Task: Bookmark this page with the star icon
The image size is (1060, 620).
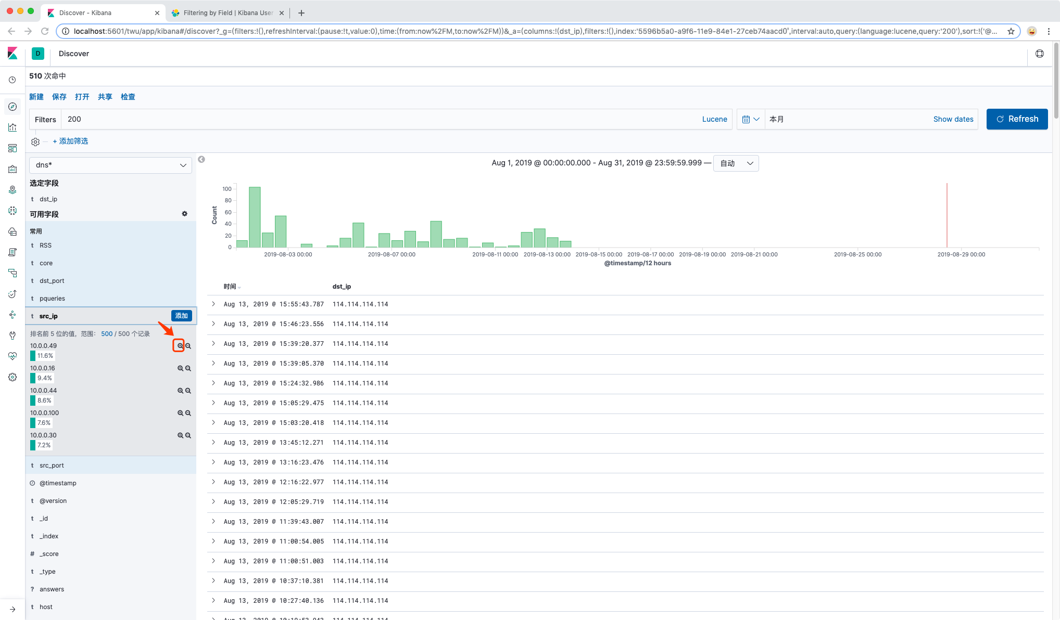Action: 1011,31
